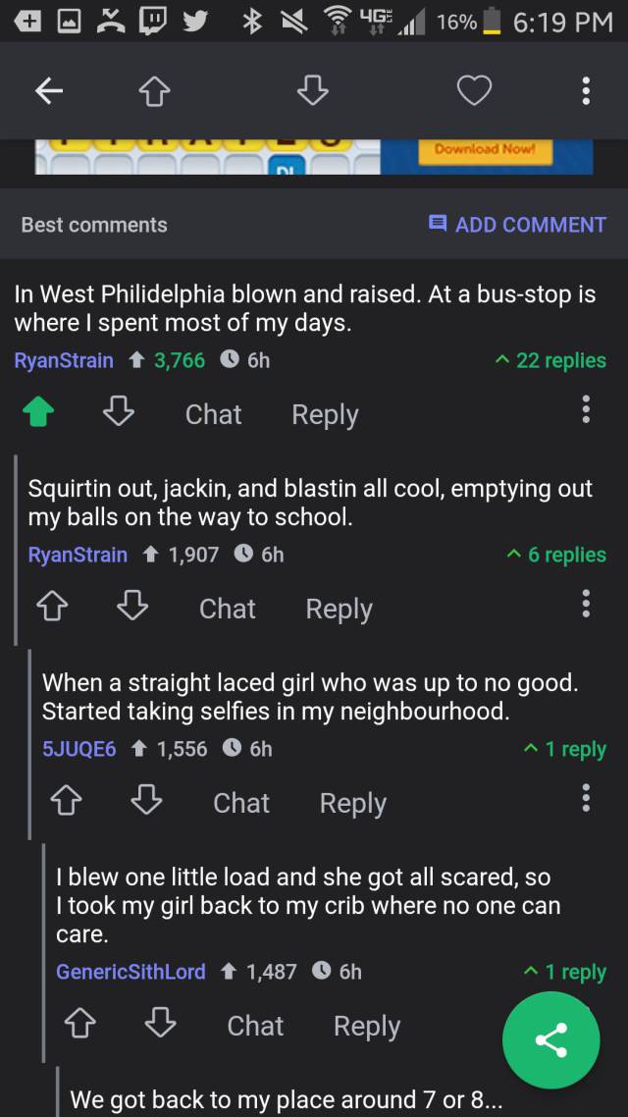Viewport: 628px width, 1117px height.
Task: Collapse GenericSithLord's 1 reply thread
Action: (x=567, y=972)
